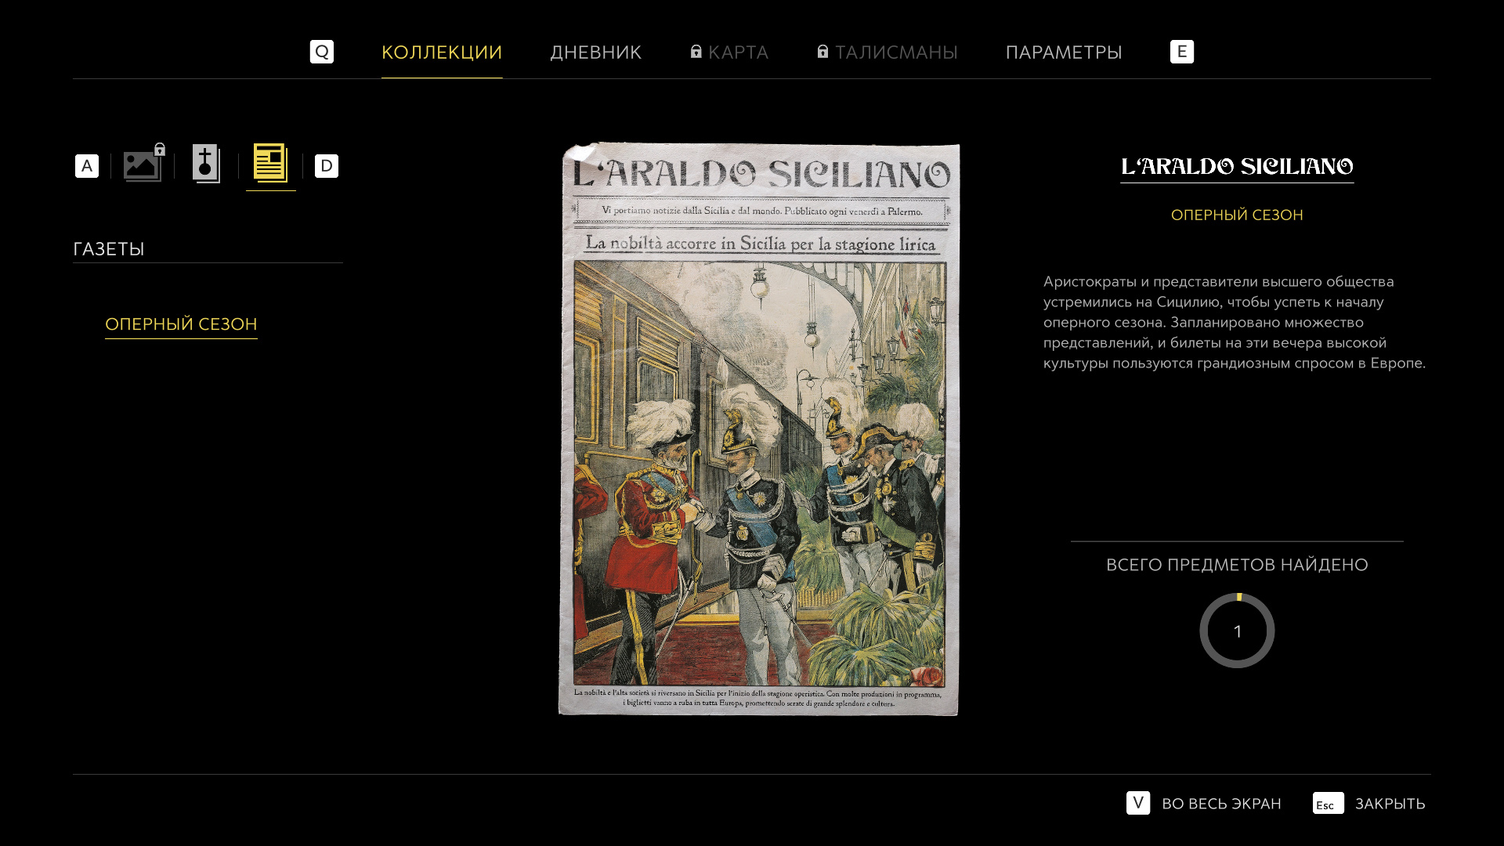Click the A previous-category key icon
The height and width of the screenshot is (846, 1504).
(x=87, y=166)
